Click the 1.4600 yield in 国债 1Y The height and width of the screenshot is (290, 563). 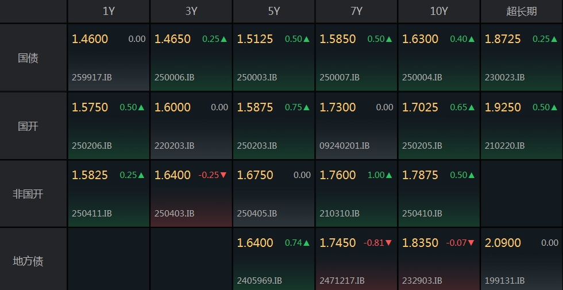[90, 39]
